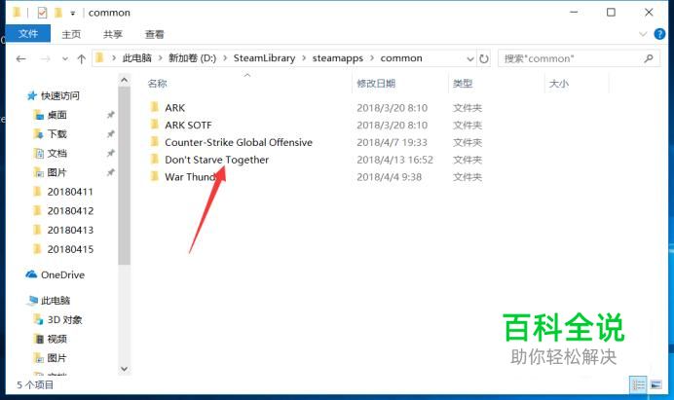Viewport: 674px width, 400px height.
Task: Click the search magnifier icon
Action: [x=649, y=58]
